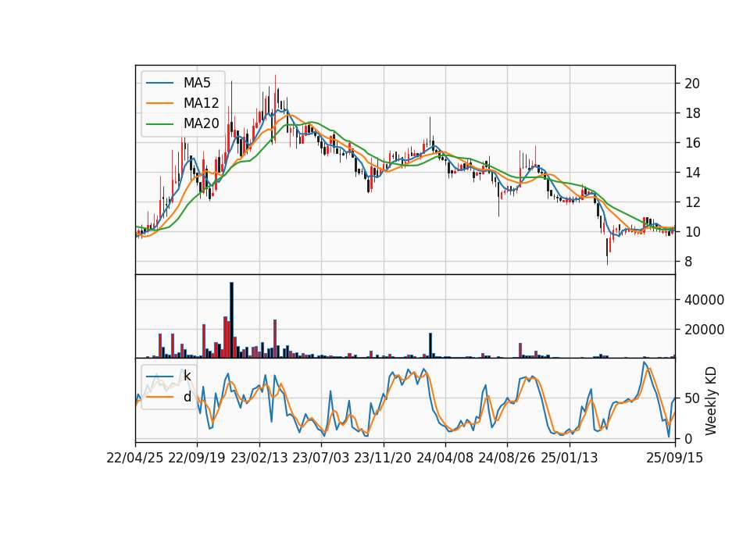Click the MA20 legend label
This screenshot has height=539, width=750.
[x=201, y=123]
